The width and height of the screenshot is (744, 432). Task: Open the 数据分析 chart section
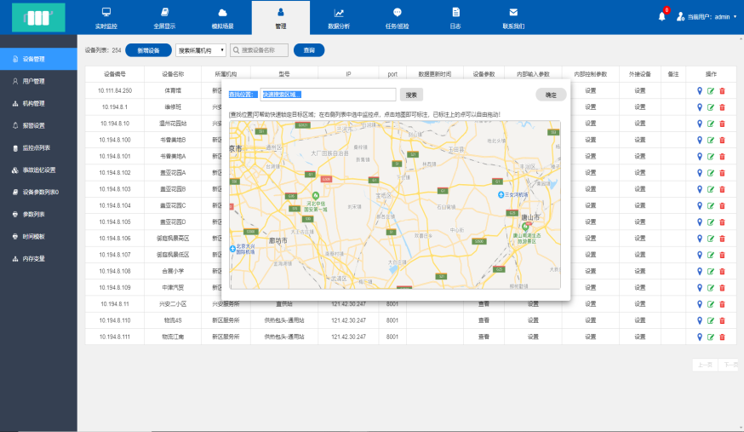(339, 18)
